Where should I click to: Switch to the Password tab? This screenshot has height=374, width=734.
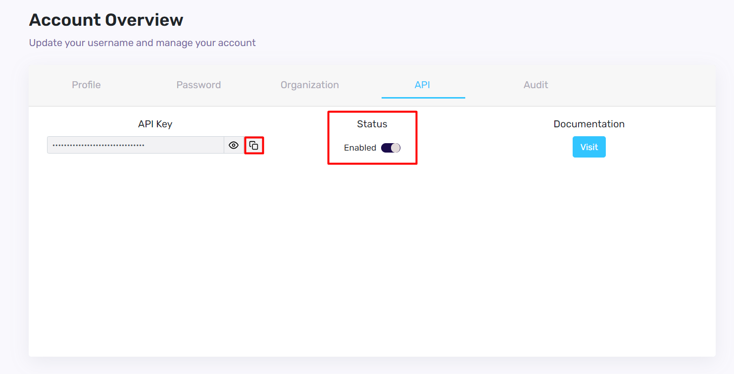click(198, 85)
